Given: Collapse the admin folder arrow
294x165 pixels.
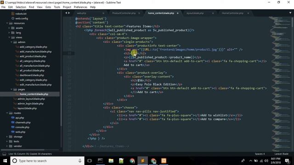Looking at the screenshot, I should click(x=11, y=42).
